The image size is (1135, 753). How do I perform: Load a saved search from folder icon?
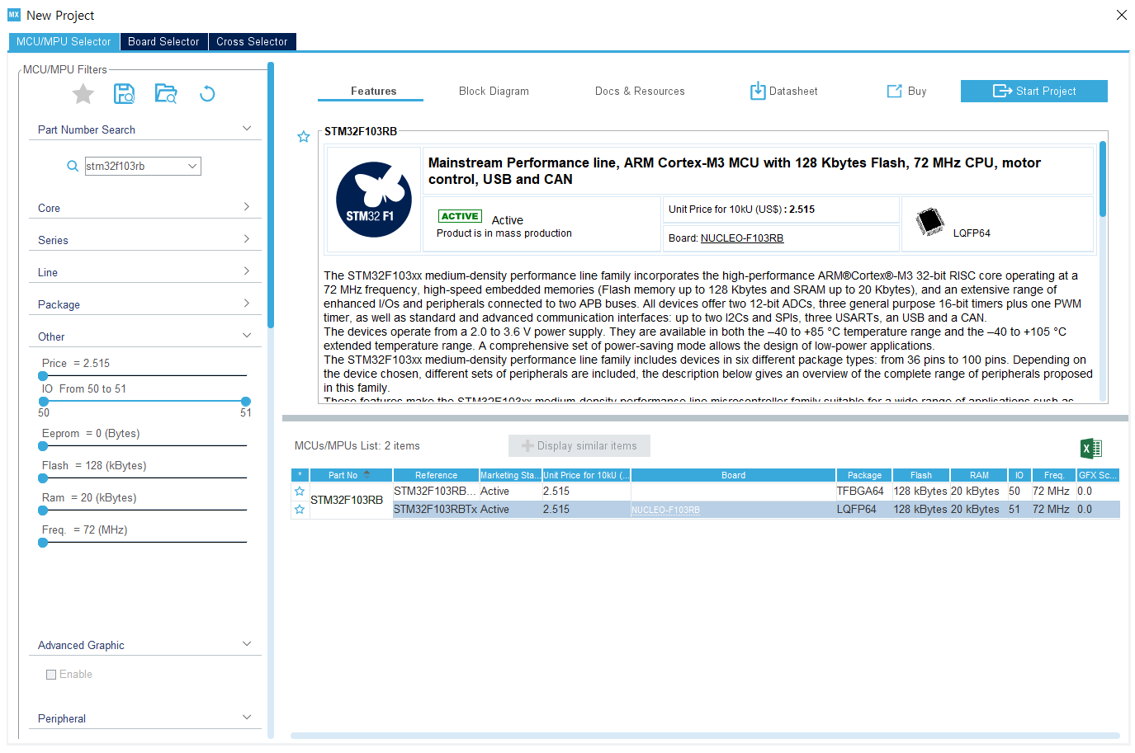pos(166,94)
